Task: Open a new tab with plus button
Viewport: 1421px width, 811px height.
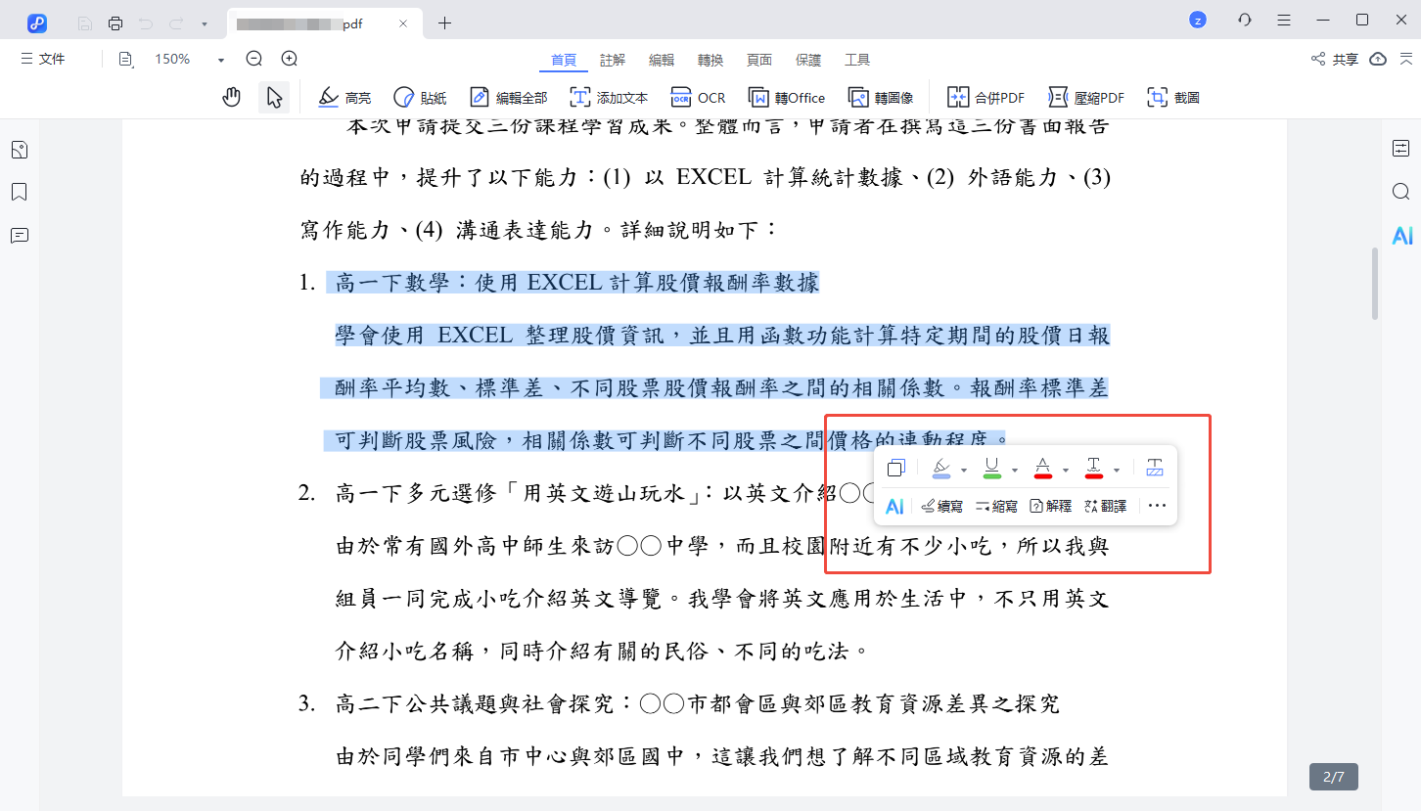Action: click(x=445, y=23)
